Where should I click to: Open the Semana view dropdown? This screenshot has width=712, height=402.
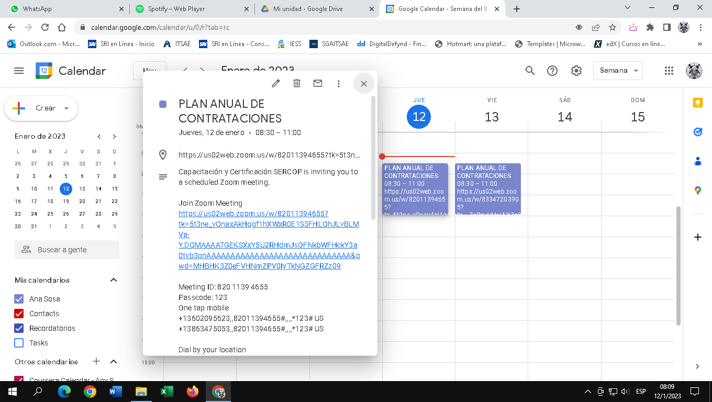[618, 71]
